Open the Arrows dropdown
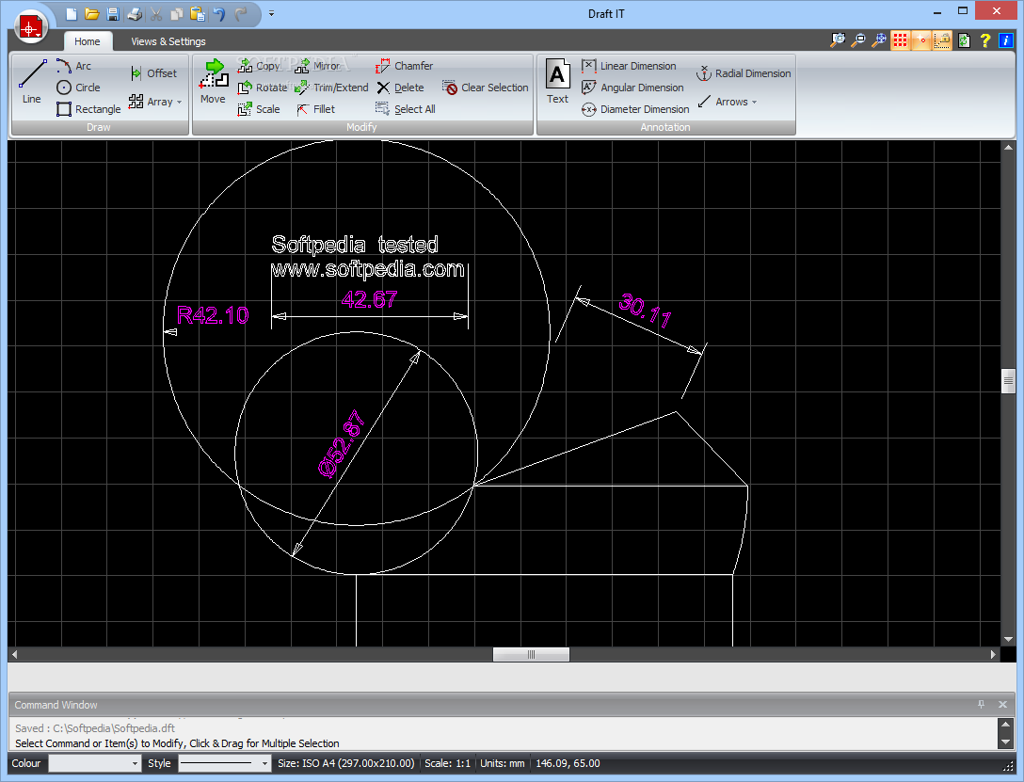Screen dimensions: 1024x782 pos(728,102)
